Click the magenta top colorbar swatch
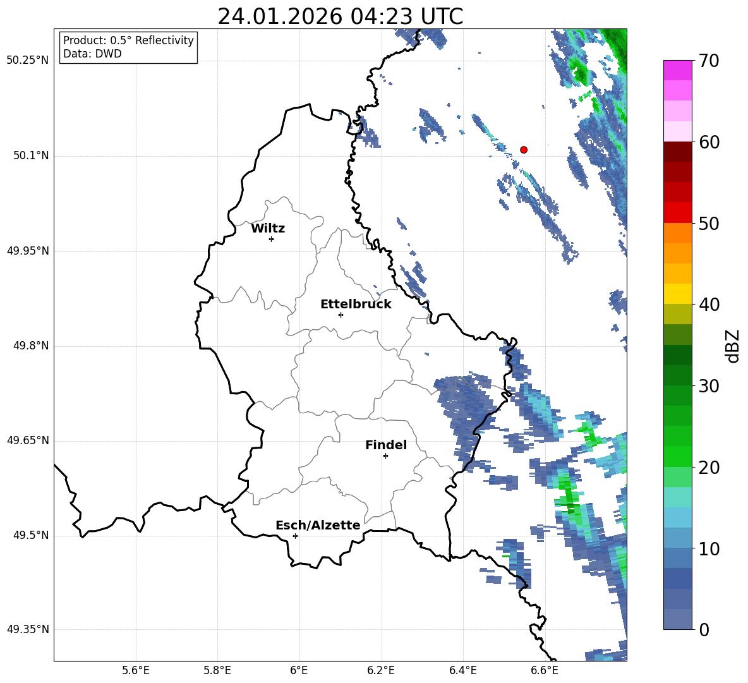The width and height of the screenshot is (748, 683). tap(677, 70)
